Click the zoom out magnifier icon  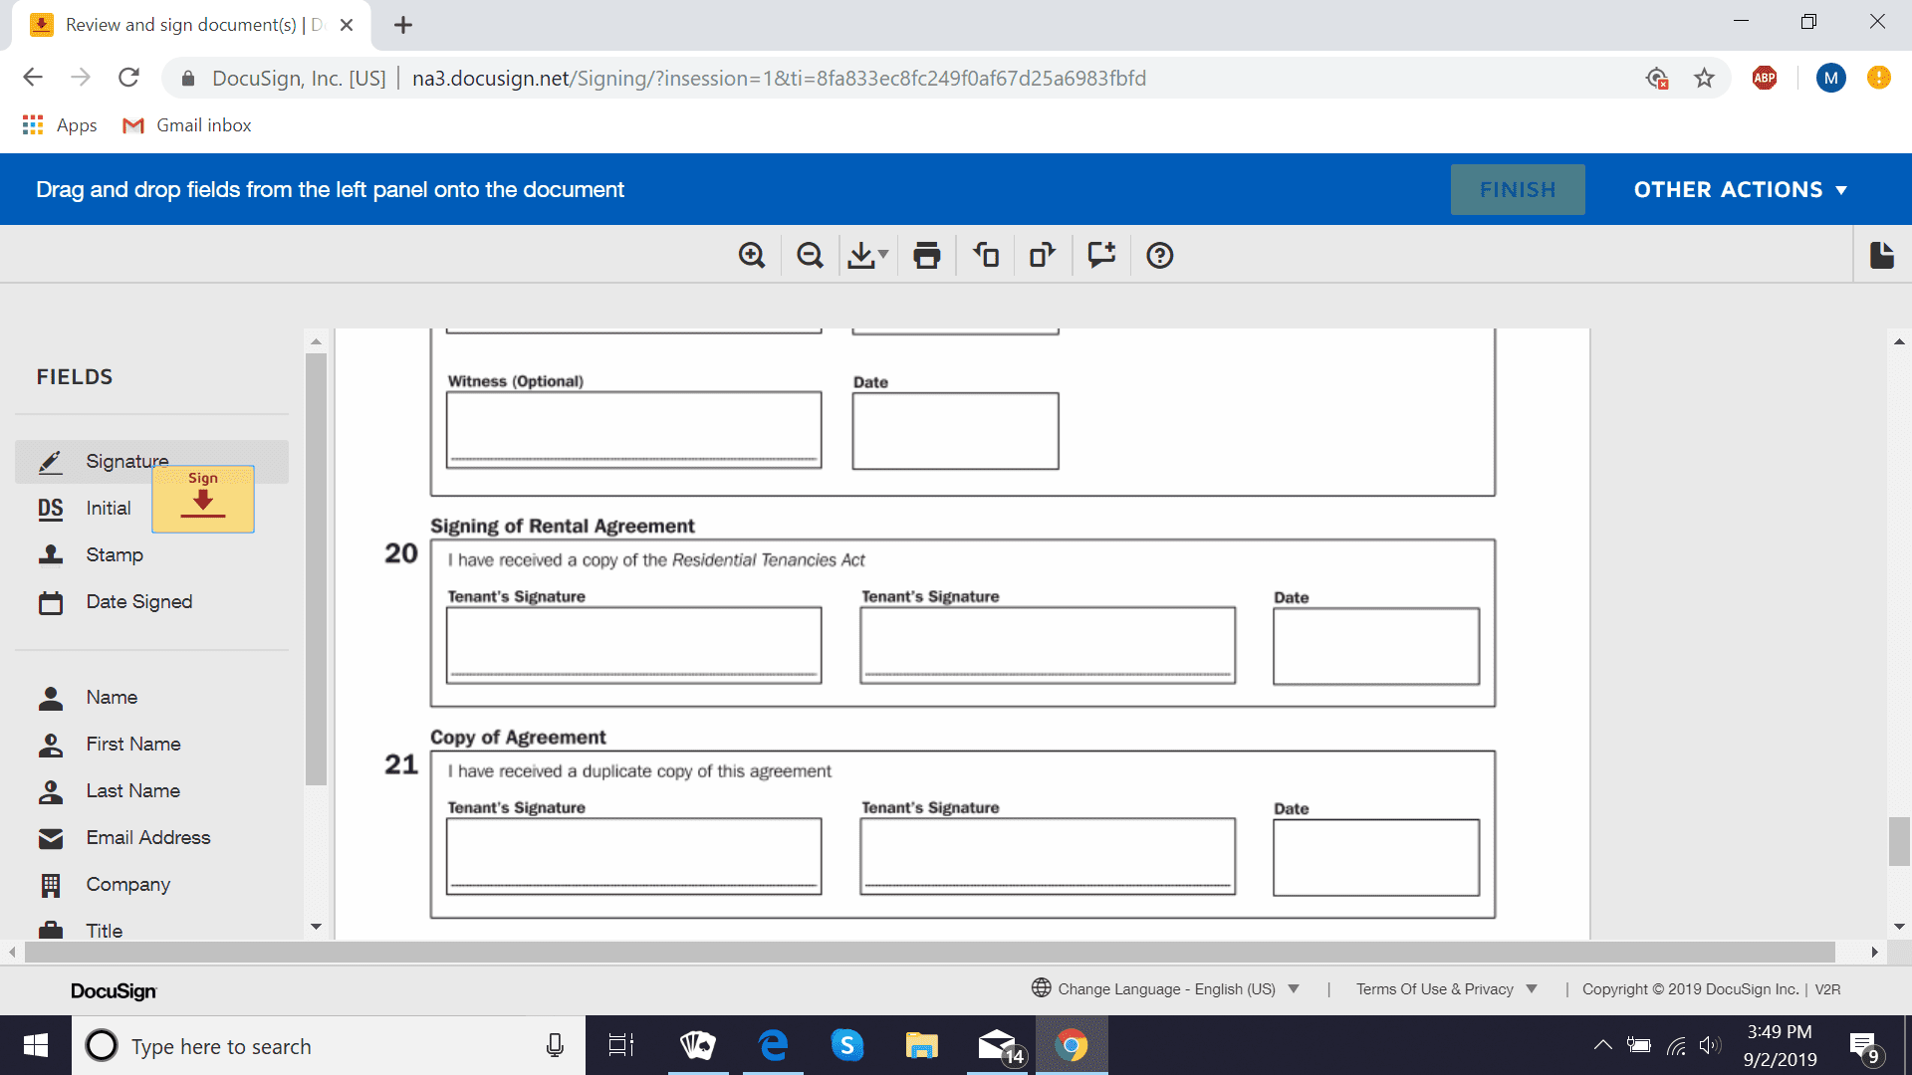(x=812, y=255)
